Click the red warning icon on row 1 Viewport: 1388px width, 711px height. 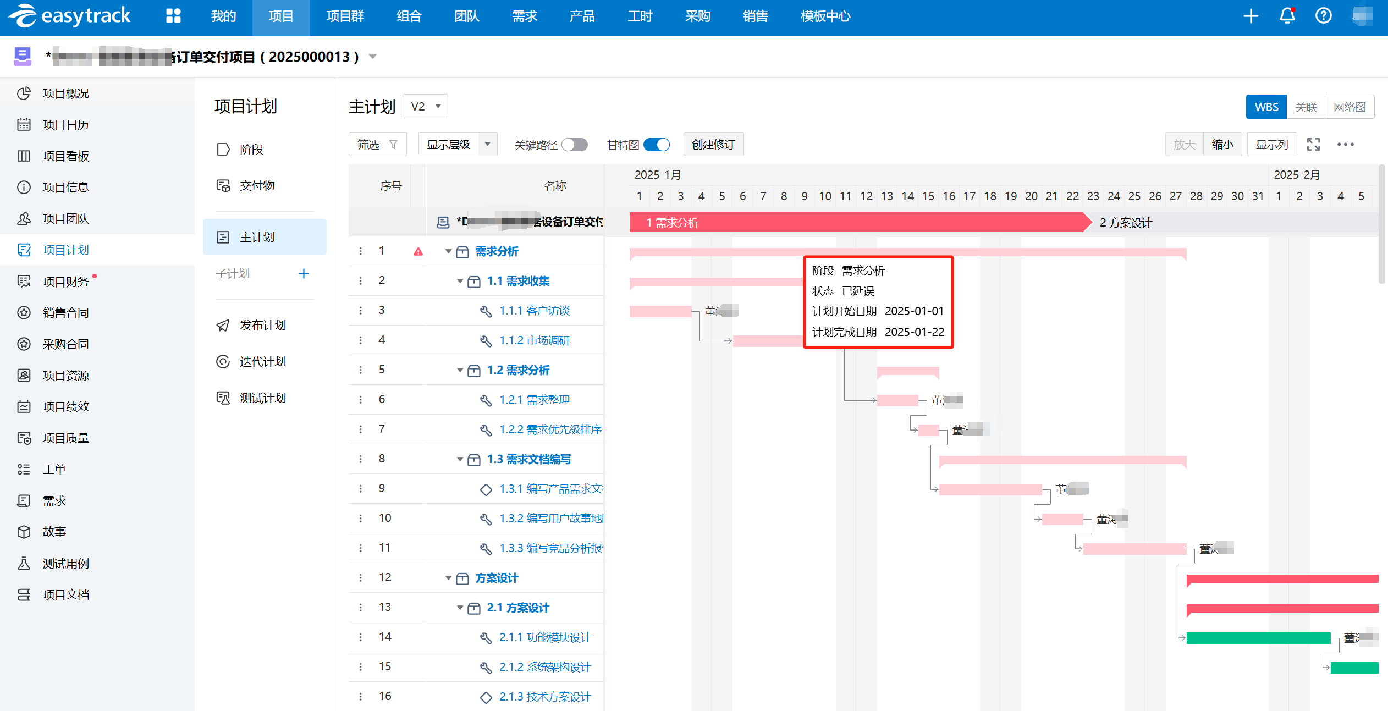click(x=418, y=252)
